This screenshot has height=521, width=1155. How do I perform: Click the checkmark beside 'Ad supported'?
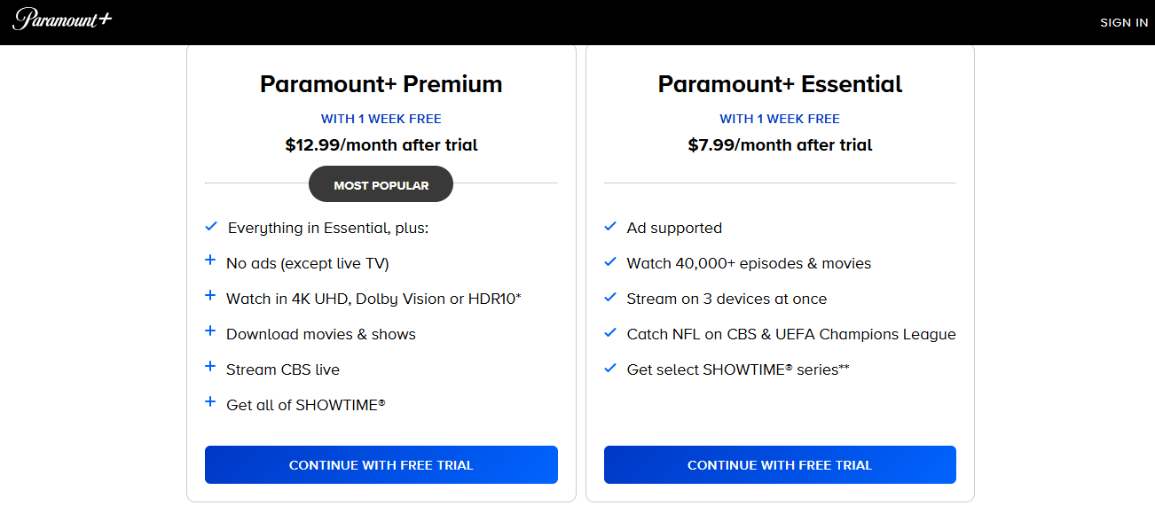click(x=609, y=227)
